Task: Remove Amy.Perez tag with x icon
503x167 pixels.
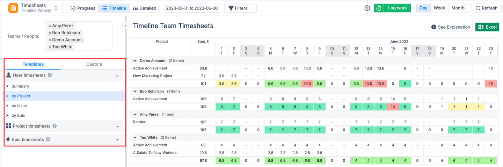Action: (x=50, y=26)
